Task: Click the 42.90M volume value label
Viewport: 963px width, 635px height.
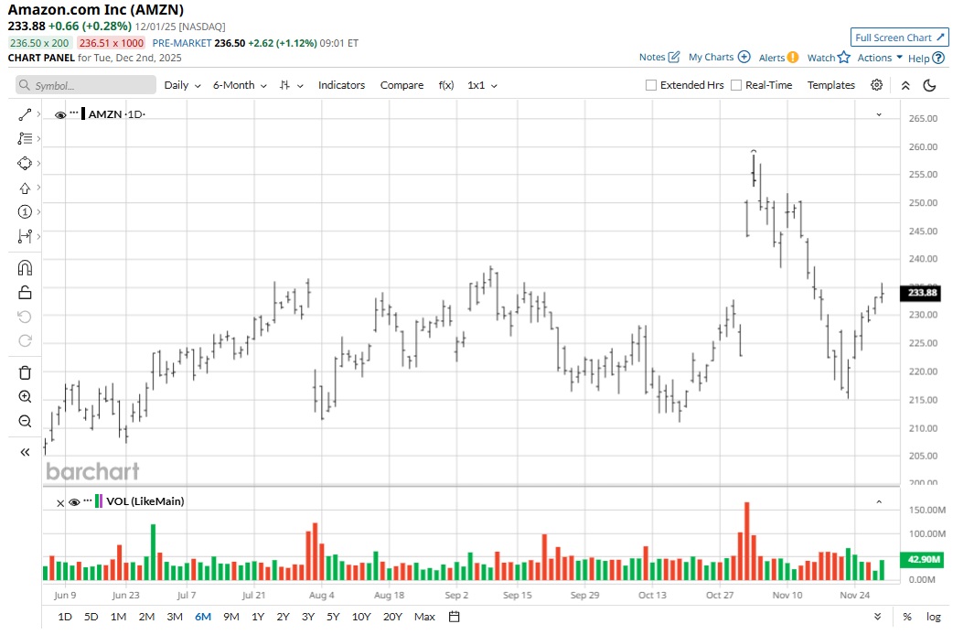Action: 920,559
